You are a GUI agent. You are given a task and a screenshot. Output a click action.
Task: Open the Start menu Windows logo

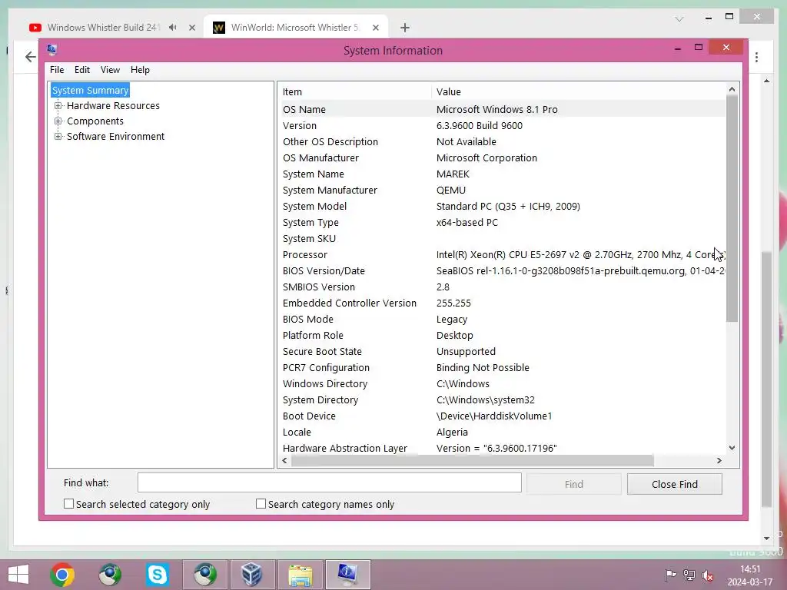(18, 575)
